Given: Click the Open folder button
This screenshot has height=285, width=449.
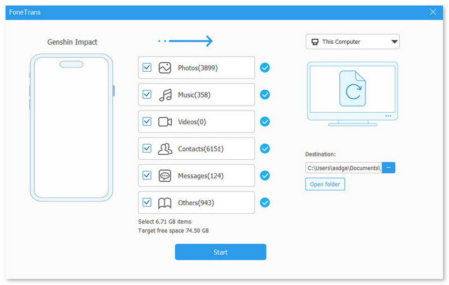Looking at the screenshot, I should point(325,185).
